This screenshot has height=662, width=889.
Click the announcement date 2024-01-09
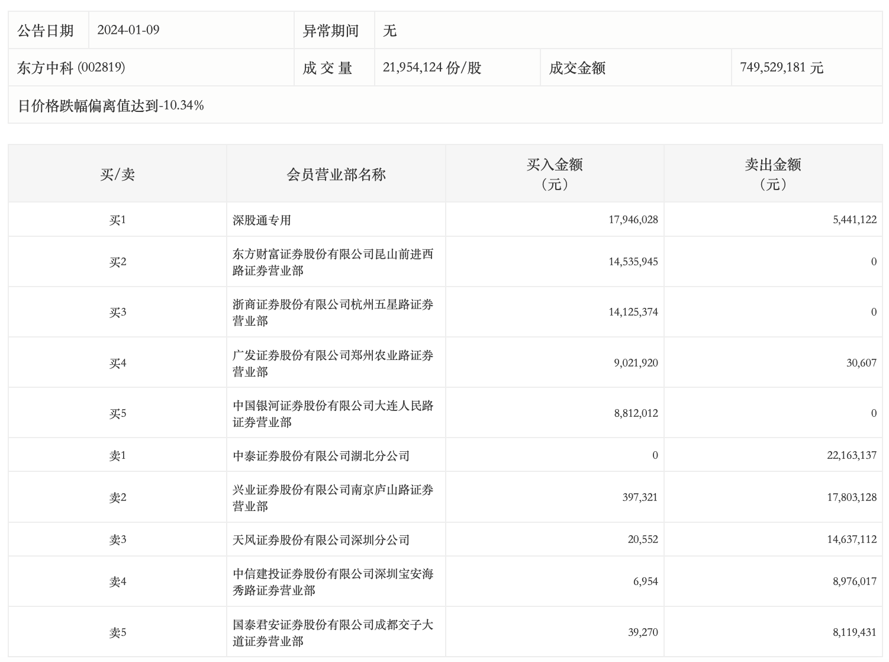(128, 30)
